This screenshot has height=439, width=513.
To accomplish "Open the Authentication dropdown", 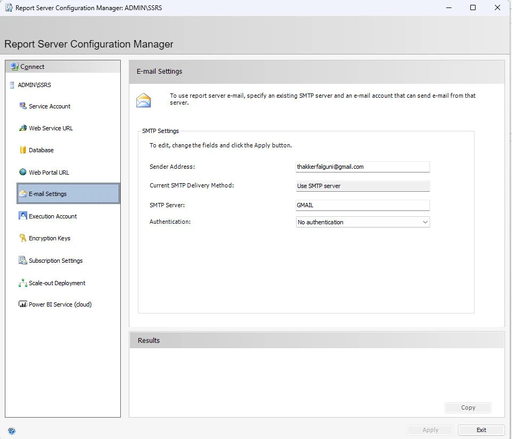I will (363, 222).
